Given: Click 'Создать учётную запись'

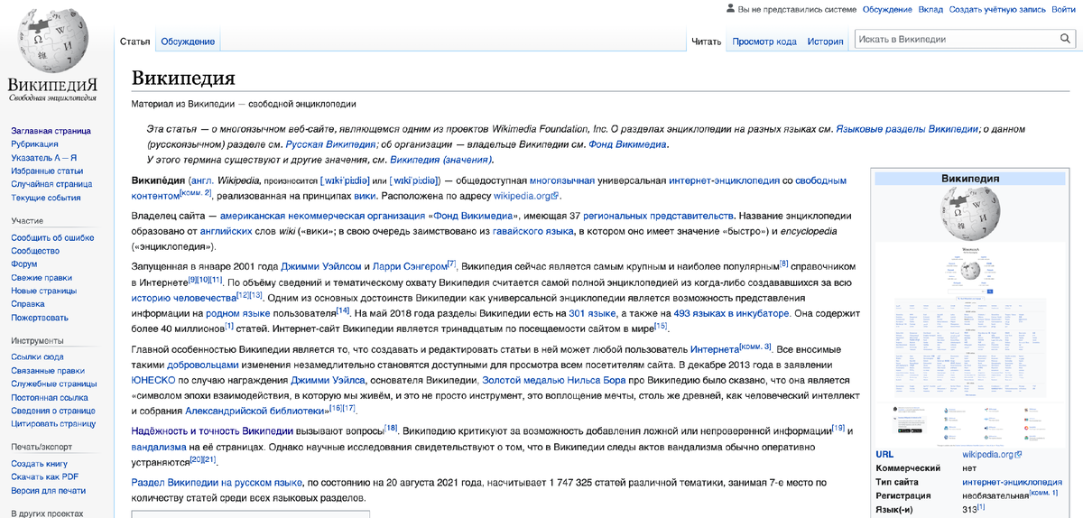Looking at the screenshot, I should click(996, 9).
